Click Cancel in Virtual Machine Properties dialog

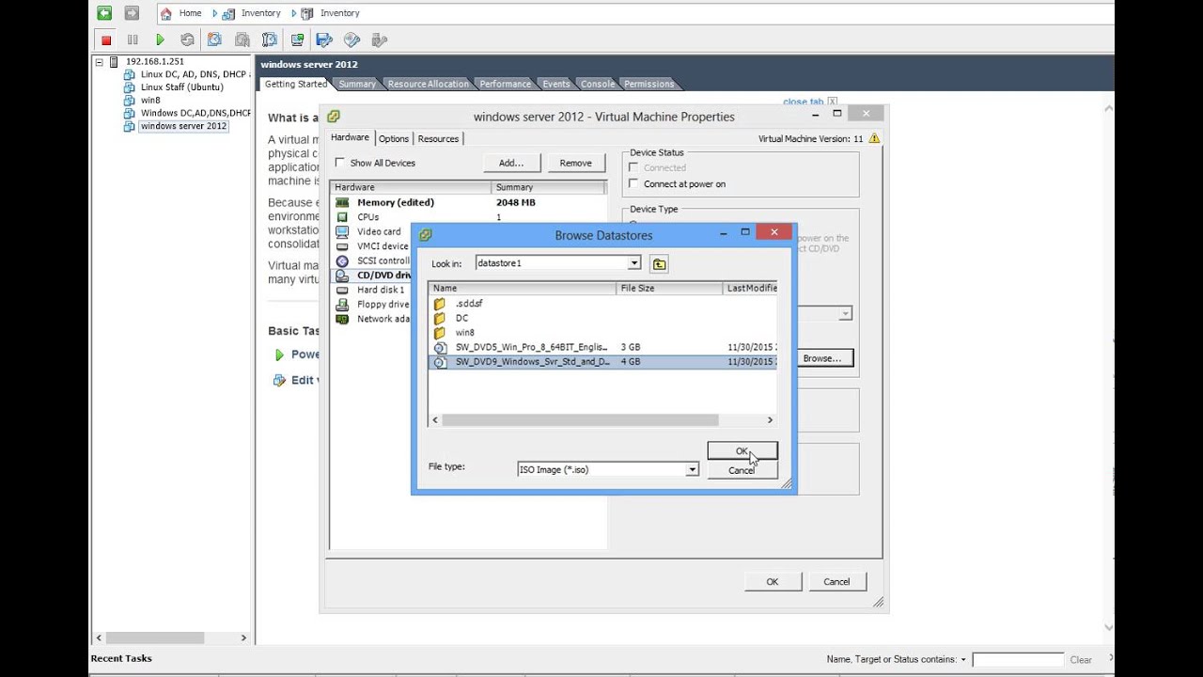pyautogui.click(x=836, y=582)
